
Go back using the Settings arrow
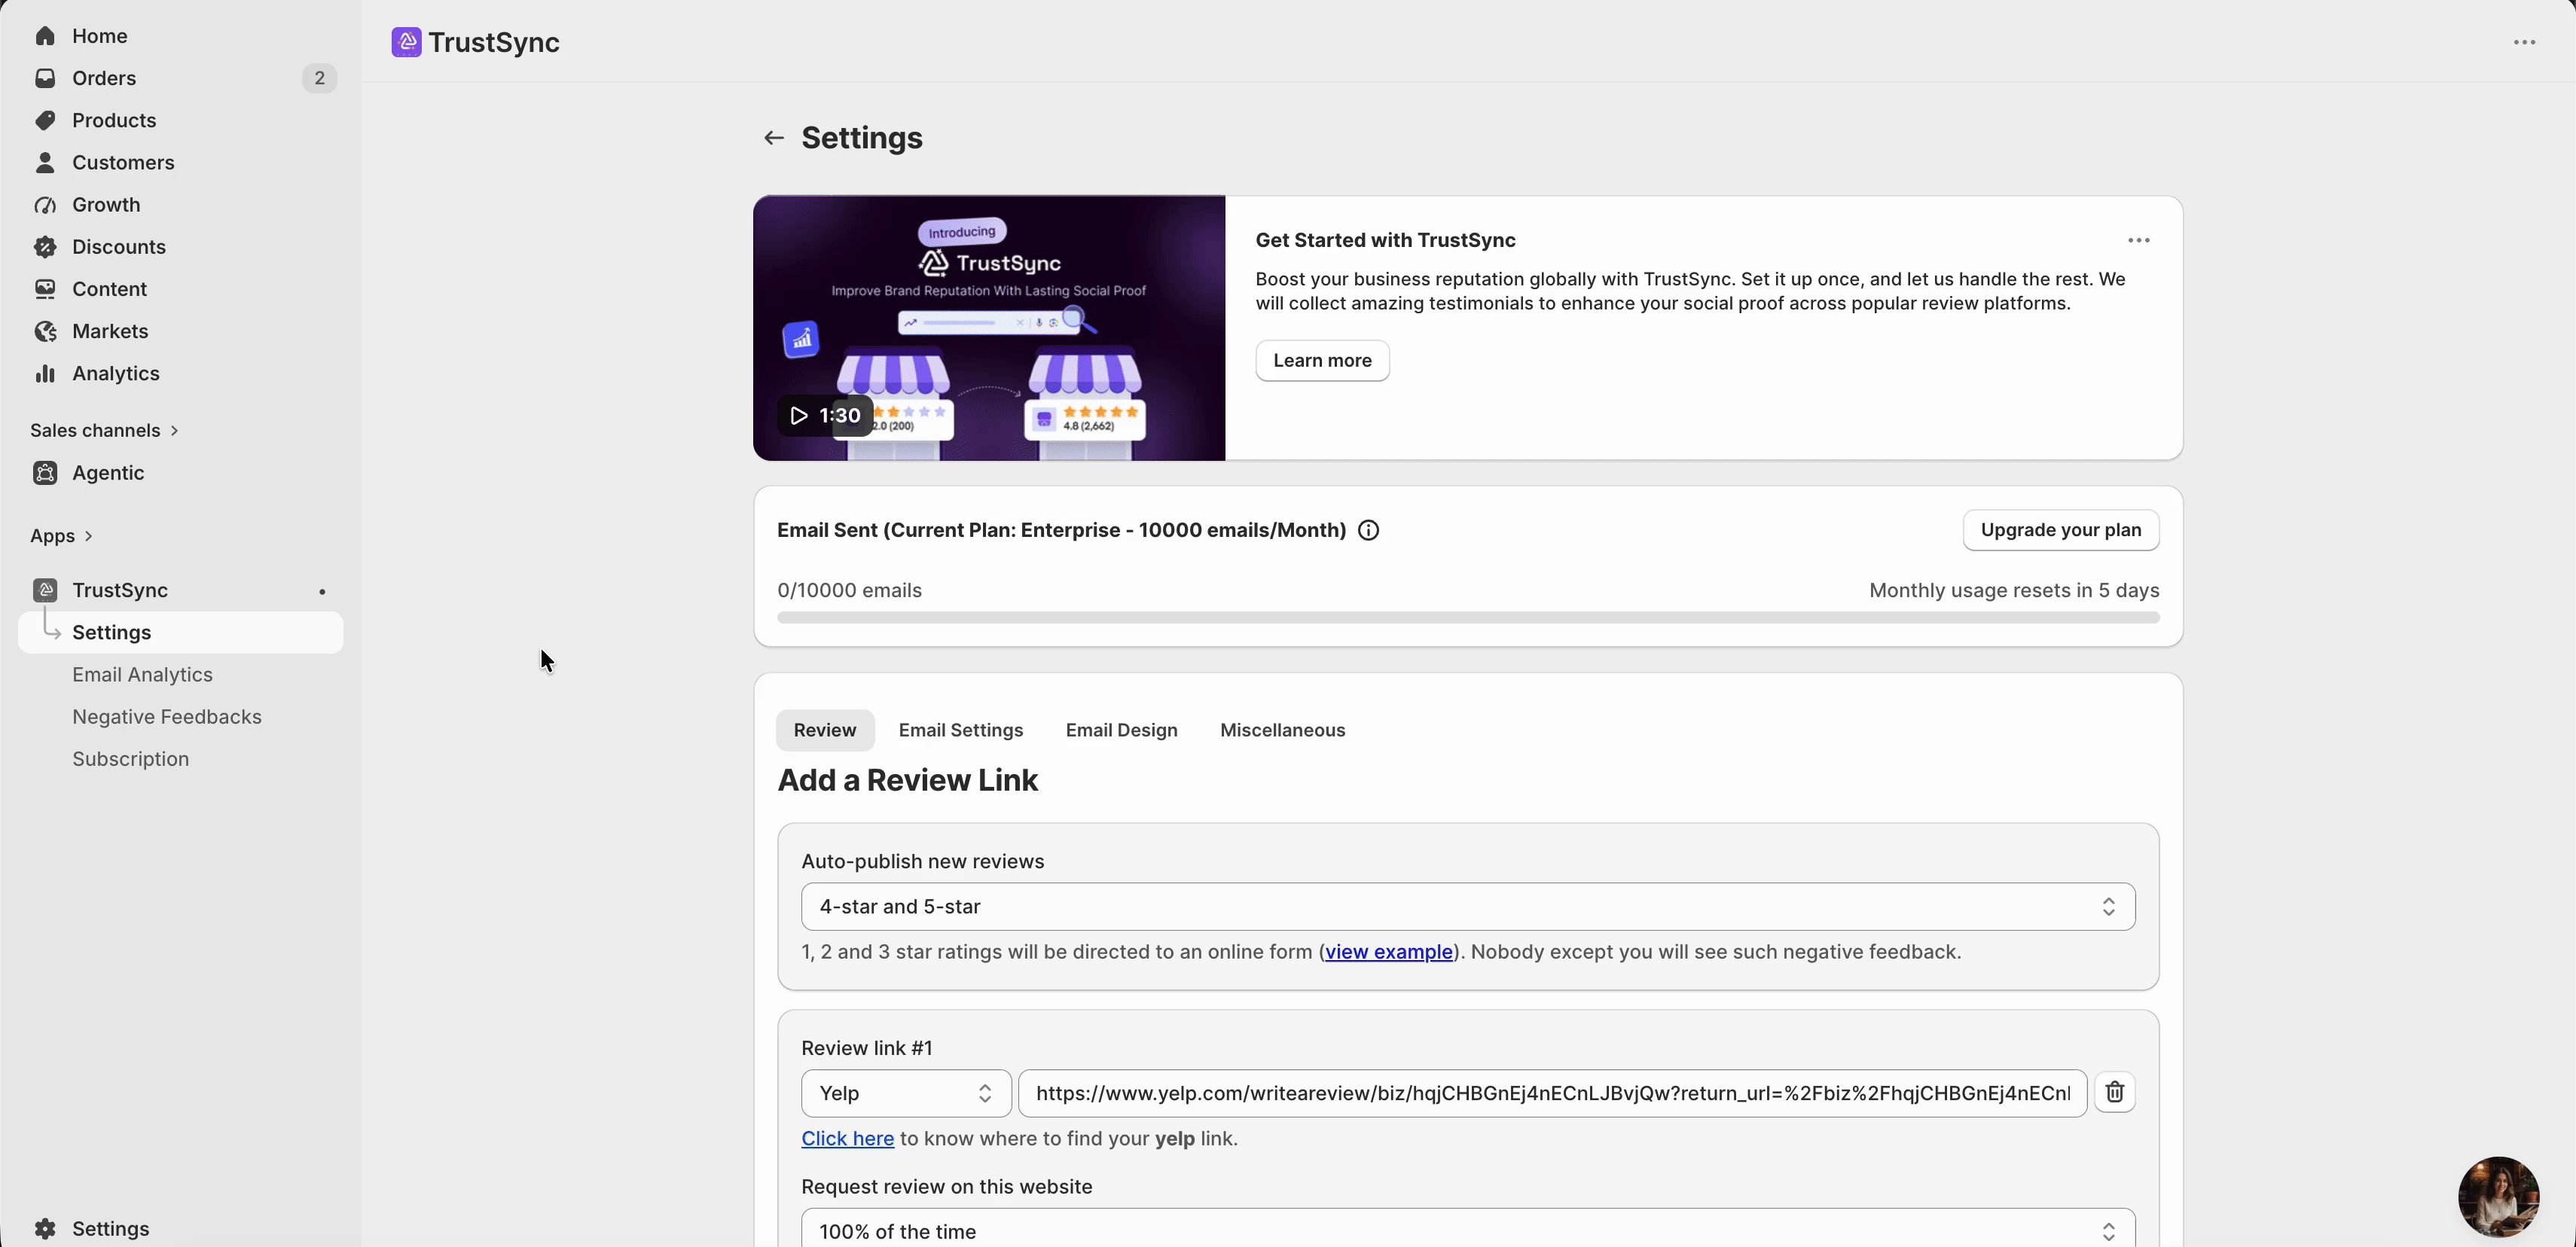(773, 138)
